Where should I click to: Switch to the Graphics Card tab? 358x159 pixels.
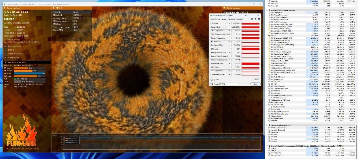[215, 20]
